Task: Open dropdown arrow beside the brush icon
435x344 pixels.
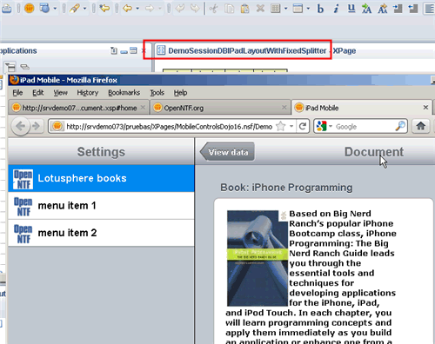Action: pyautogui.click(x=84, y=9)
